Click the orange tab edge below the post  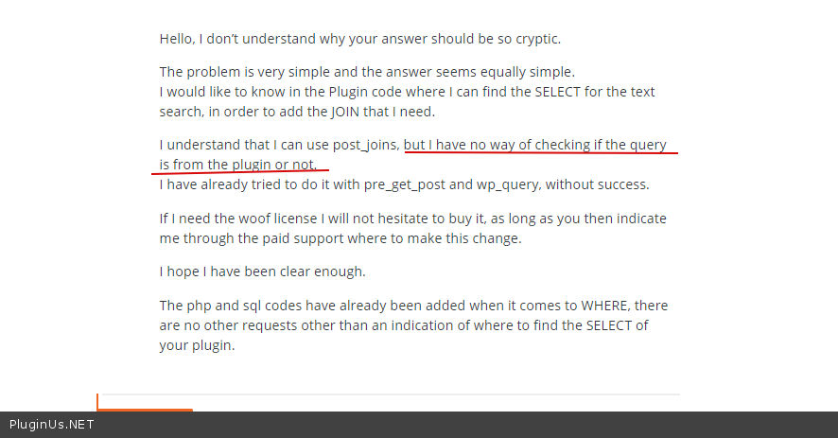145,410
